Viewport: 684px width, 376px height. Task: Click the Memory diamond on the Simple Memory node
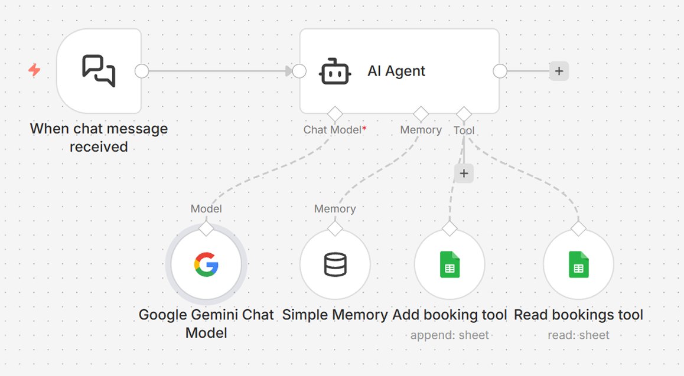pyautogui.click(x=335, y=228)
